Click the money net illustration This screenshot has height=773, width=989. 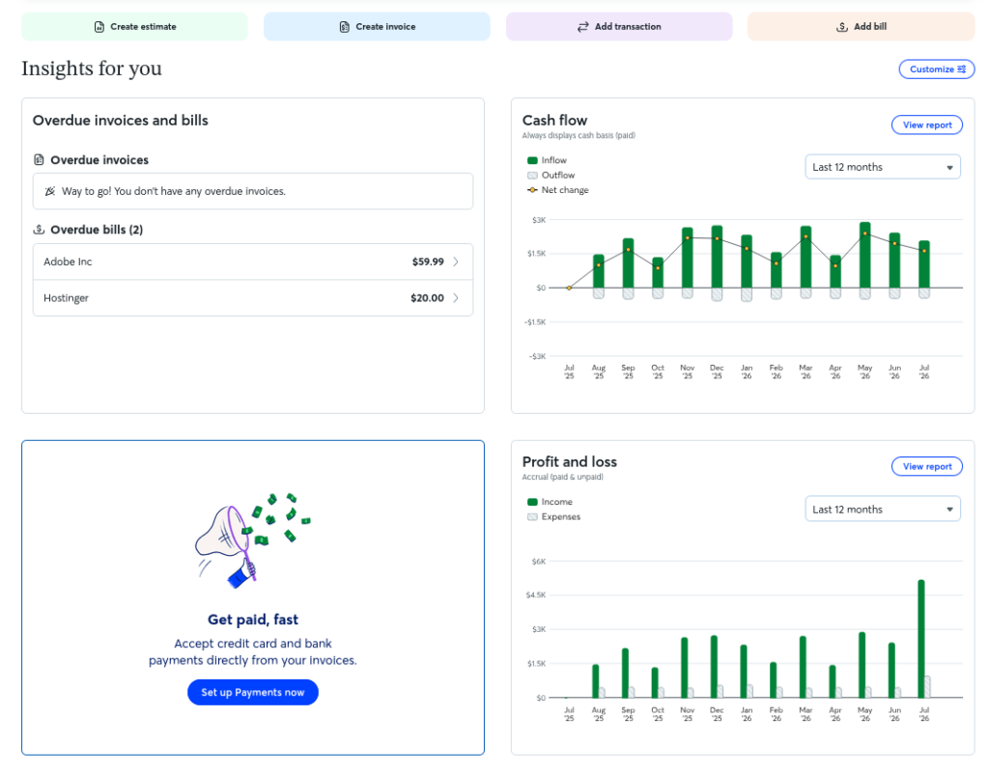click(252, 540)
